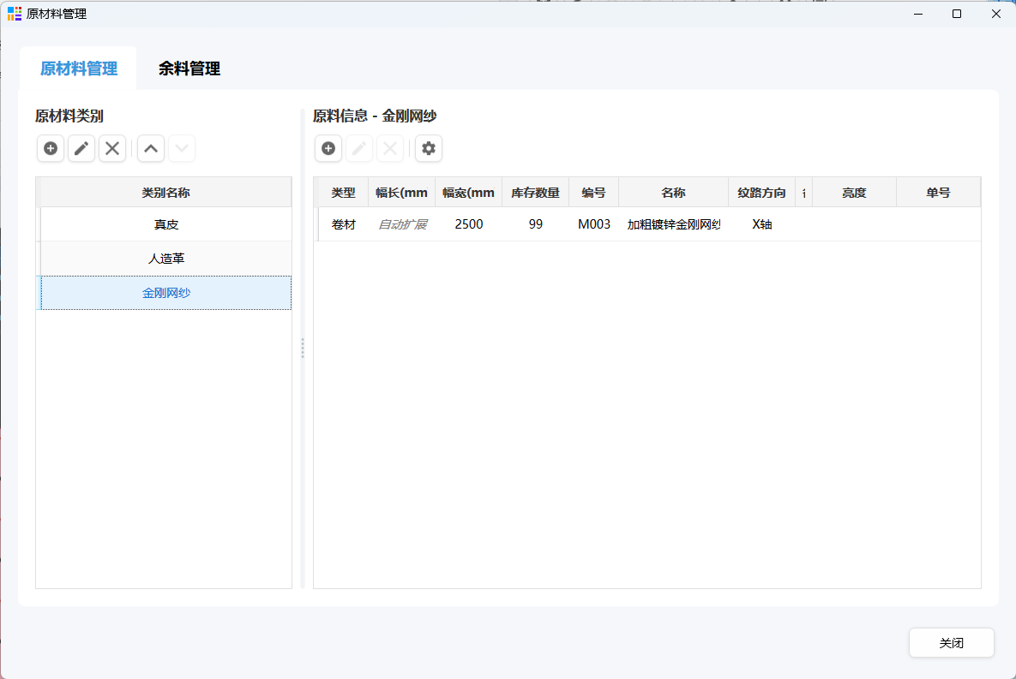Delete the selected material category

click(112, 149)
